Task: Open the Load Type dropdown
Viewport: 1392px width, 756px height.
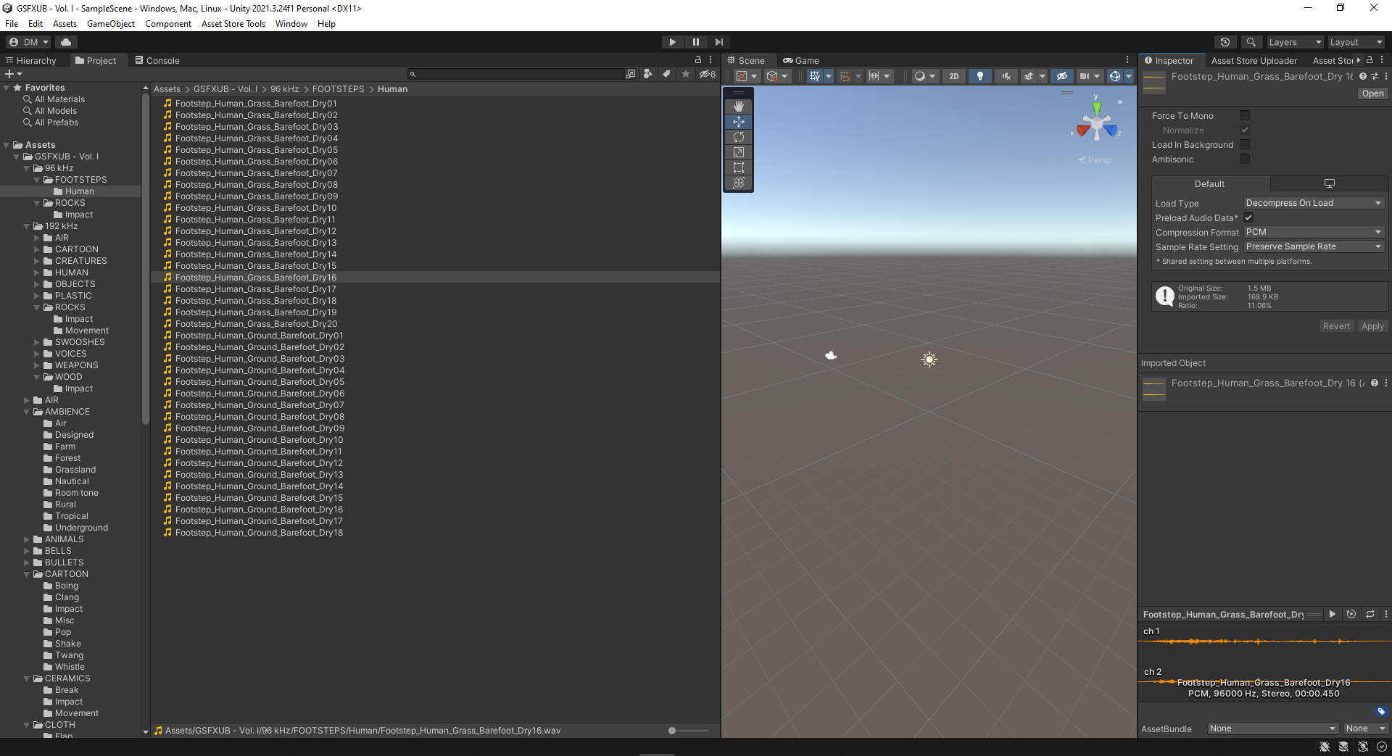Action: (1314, 203)
